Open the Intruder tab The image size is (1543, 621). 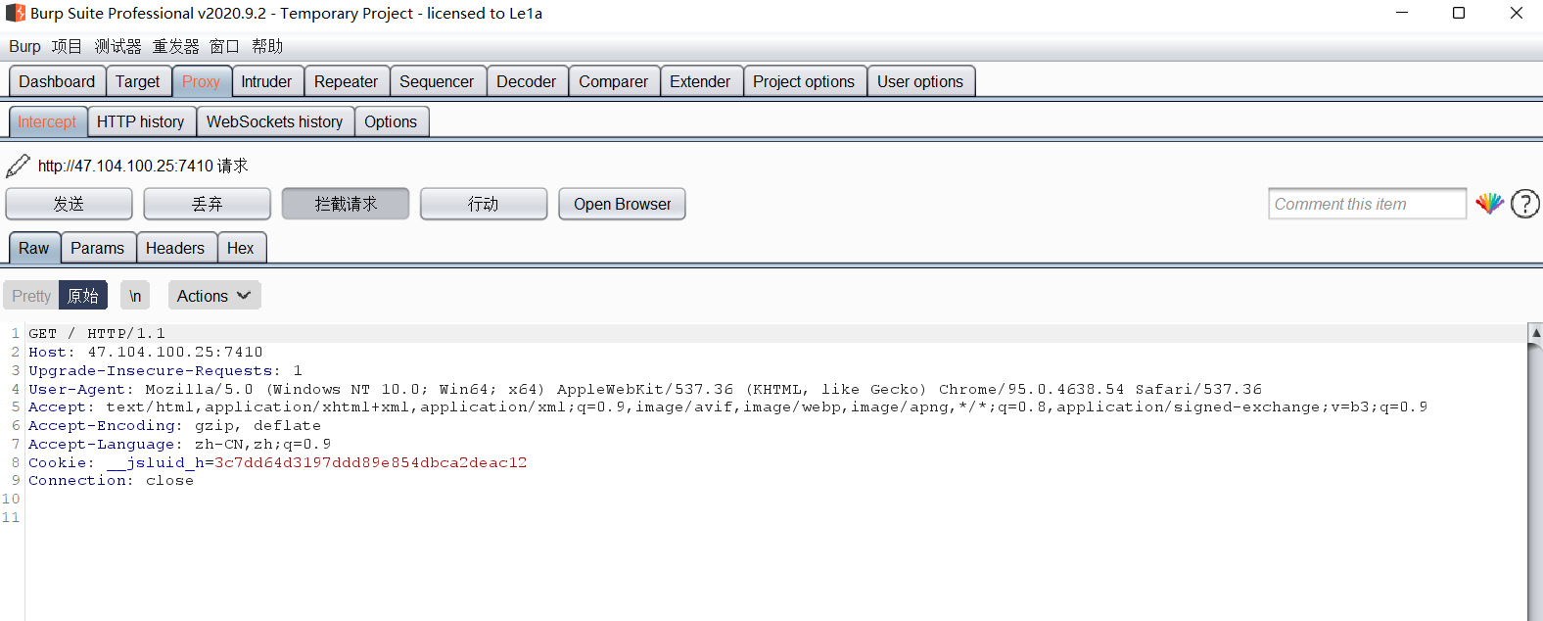(267, 81)
